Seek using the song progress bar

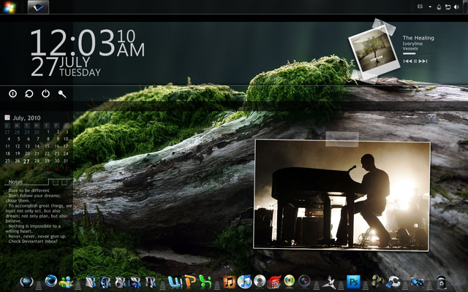[418, 53]
